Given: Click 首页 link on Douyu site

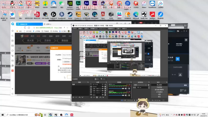Looking at the screenshot, I should tap(32, 36).
